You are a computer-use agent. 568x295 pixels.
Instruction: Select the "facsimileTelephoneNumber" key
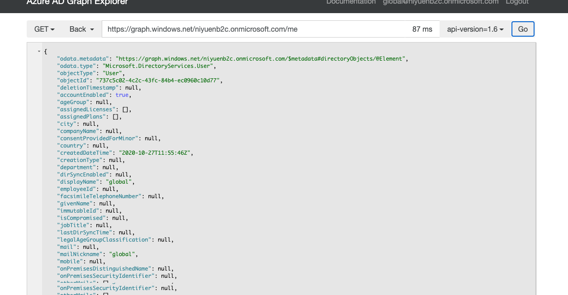pos(99,196)
